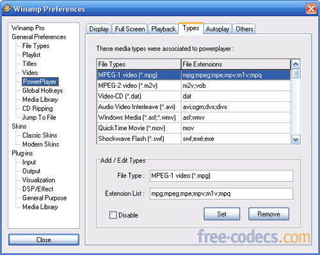Switch to the Others tab

[x=244, y=29]
